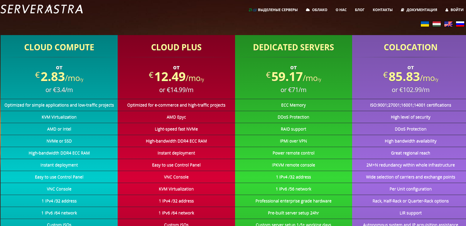Click the Cloud Compute plan heading

coord(59,47)
